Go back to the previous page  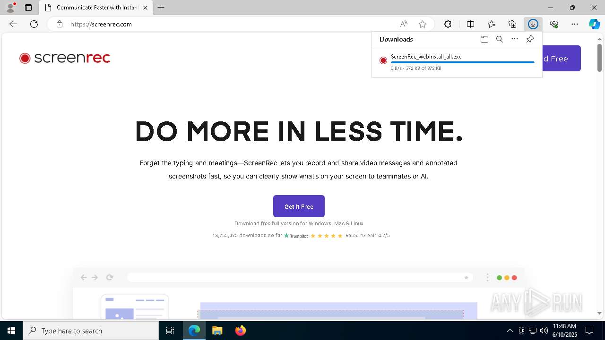[13, 24]
